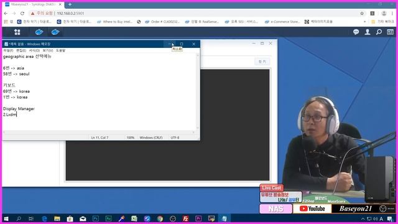Open the Synology DSM main menu grid
Viewport: 398px width, 224px height.
17,32
